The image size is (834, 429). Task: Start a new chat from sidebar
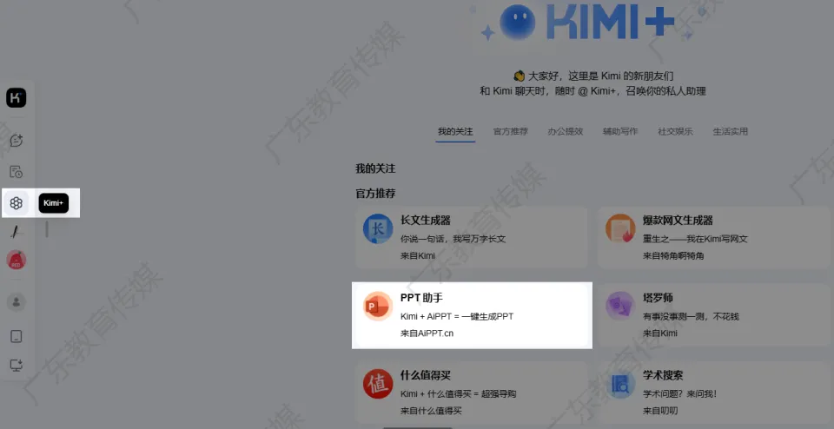click(x=17, y=141)
